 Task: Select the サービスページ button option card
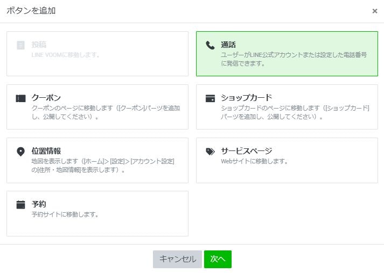[287, 160]
